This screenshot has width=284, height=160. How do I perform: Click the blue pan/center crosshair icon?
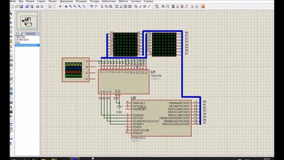click(66, 7)
